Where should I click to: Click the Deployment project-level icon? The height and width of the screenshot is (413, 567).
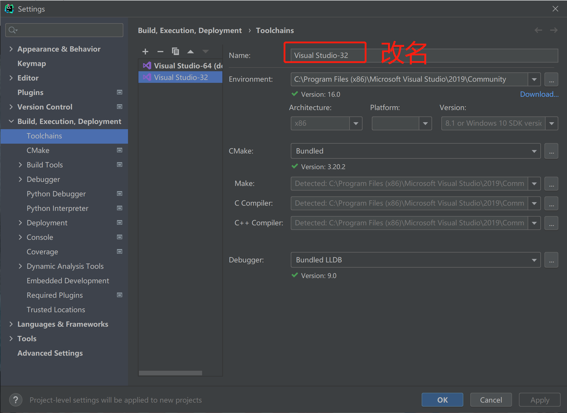pos(119,222)
